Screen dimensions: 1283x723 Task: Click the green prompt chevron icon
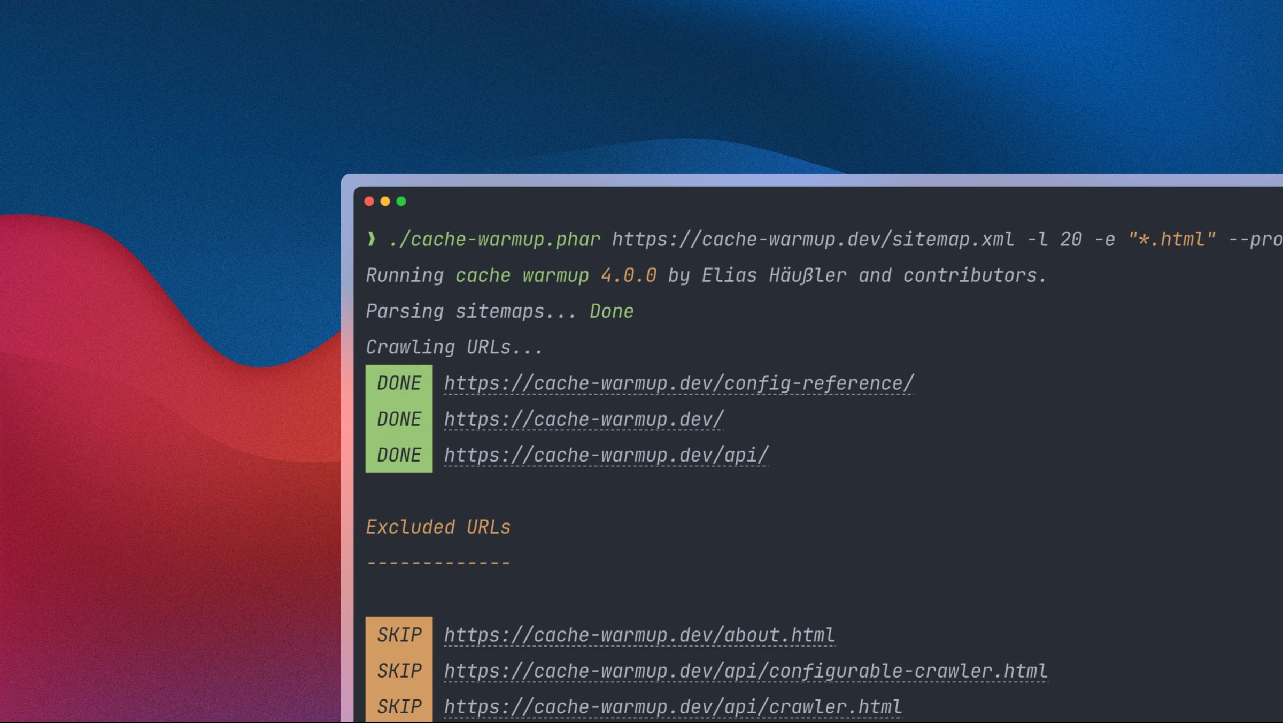pos(371,239)
